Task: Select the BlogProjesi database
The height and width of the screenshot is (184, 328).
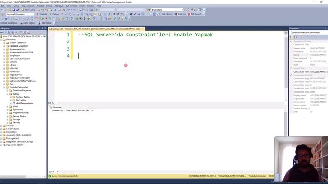Action: tap(15, 56)
